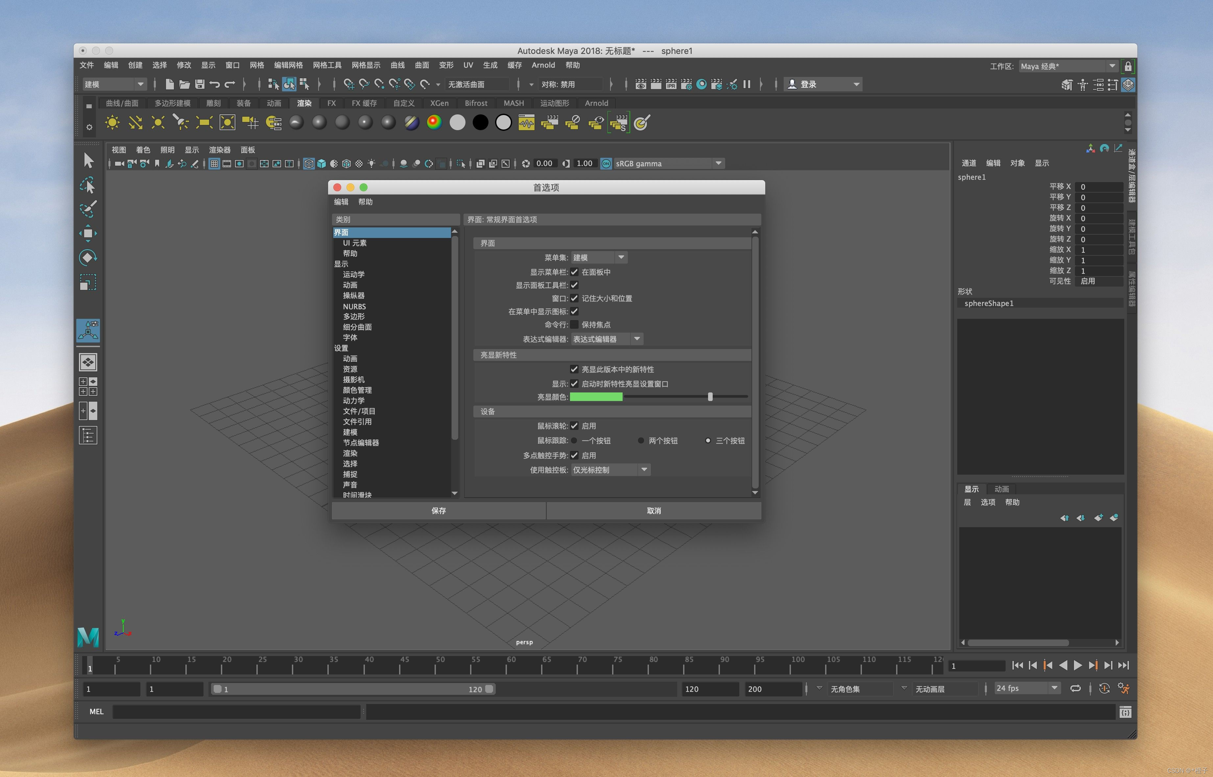
Task: Click the ambient light shelf icon
Action: [112, 123]
